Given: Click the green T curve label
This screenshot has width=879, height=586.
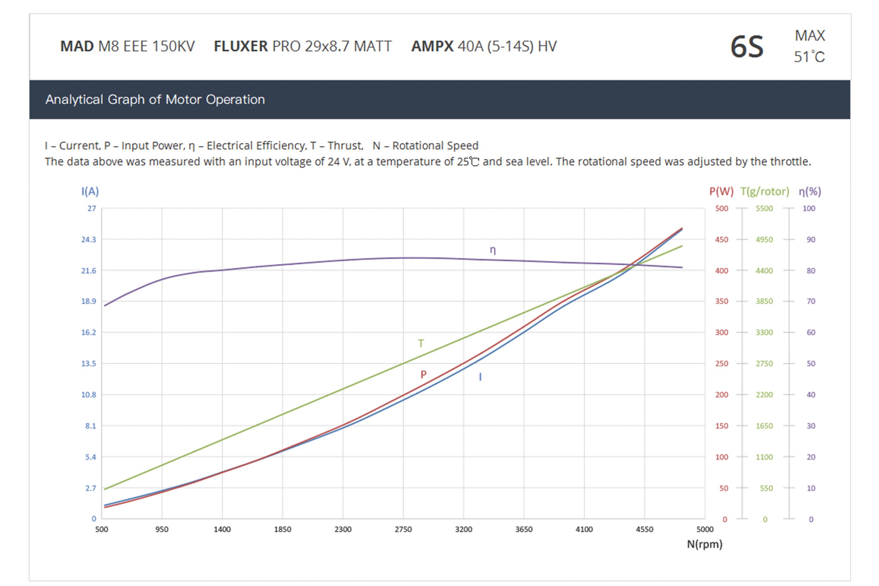Looking at the screenshot, I should point(421,343).
